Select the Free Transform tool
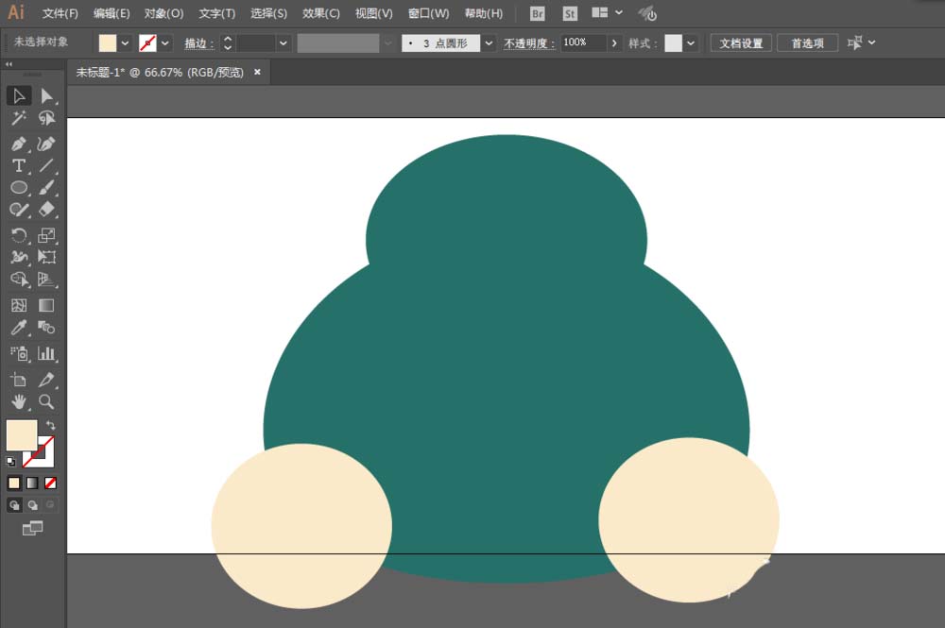The image size is (945, 628). pyautogui.click(x=46, y=257)
